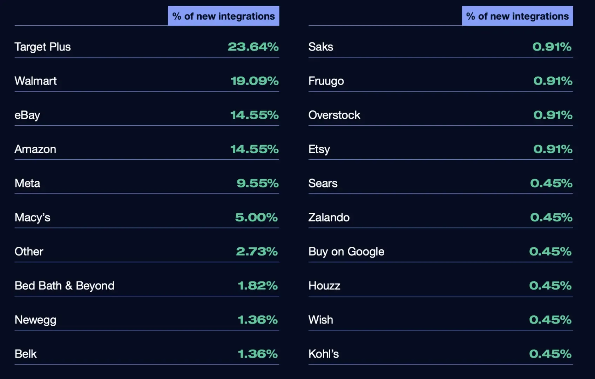Click the Walmart 19.09% value
The width and height of the screenshot is (595, 379).
[255, 81]
